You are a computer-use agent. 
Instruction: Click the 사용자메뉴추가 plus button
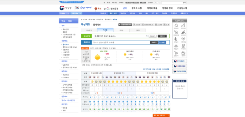click(x=125, y=25)
